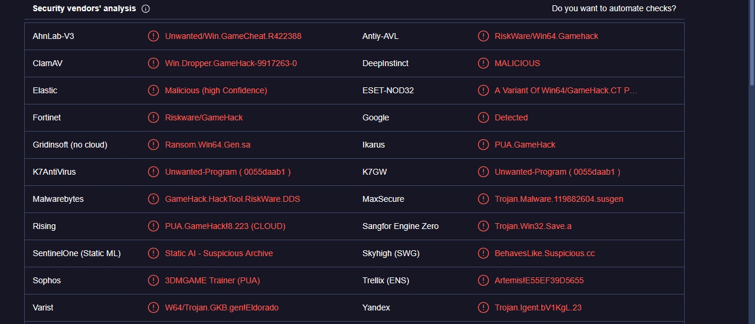
Task: Click the alert icon next to PUA.GameHack Ikarus
Action: pos(483,145)
